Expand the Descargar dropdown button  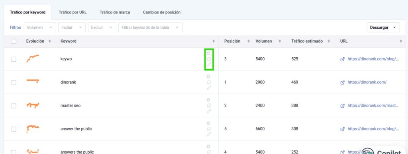[383, 27]
